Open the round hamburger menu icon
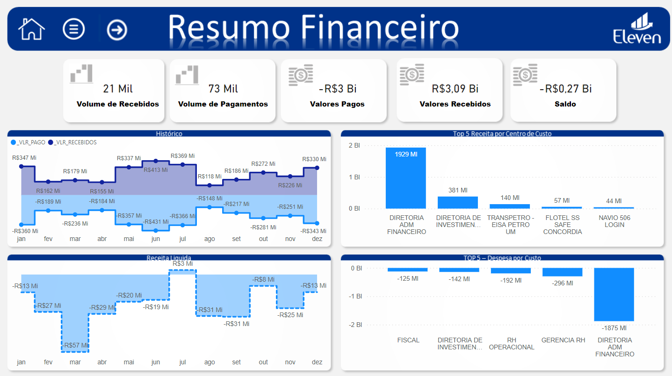The height and width of the screenshot is (376, 672). [x=73, y=29]
